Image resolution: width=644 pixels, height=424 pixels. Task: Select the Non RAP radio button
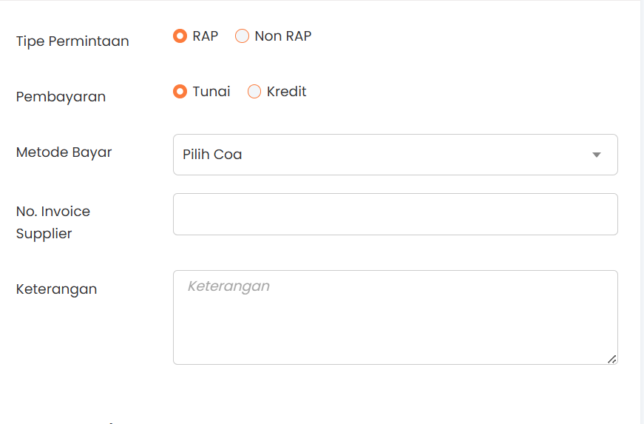coord(242,36)
